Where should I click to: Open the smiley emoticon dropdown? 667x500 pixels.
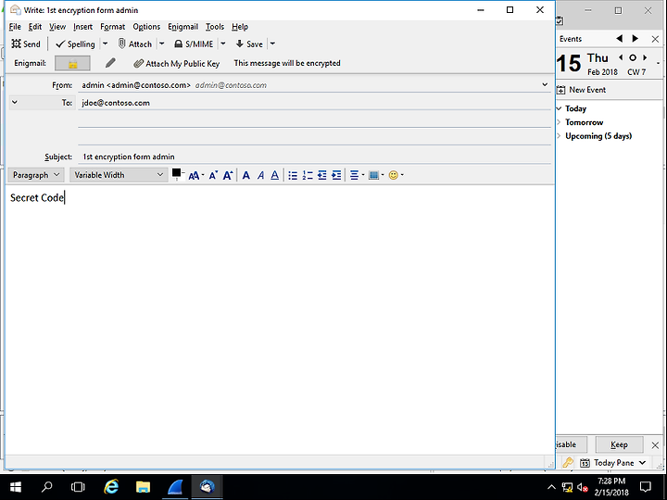(x=396, y=175)
